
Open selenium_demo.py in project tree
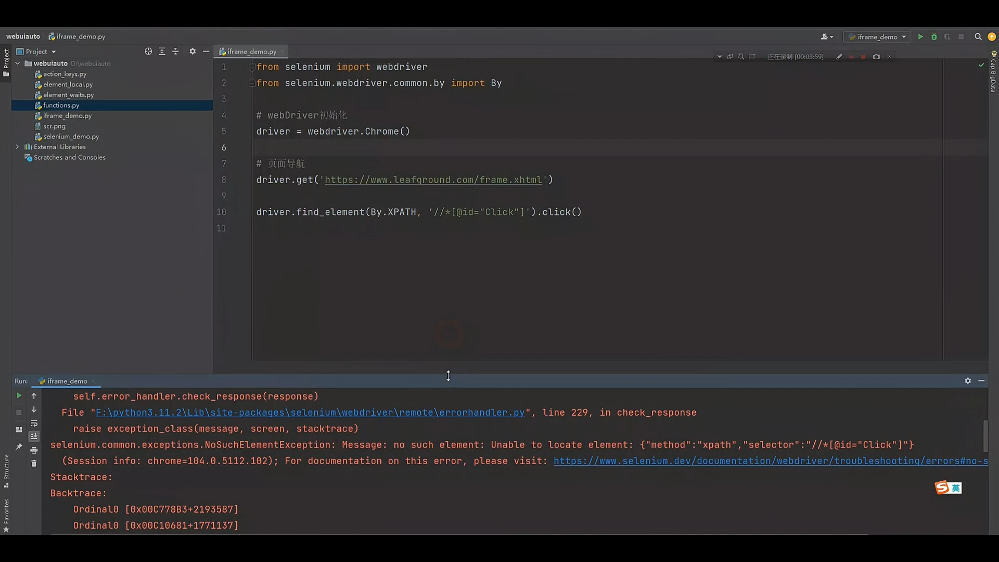pyautogui.click(x=71, y=136)
